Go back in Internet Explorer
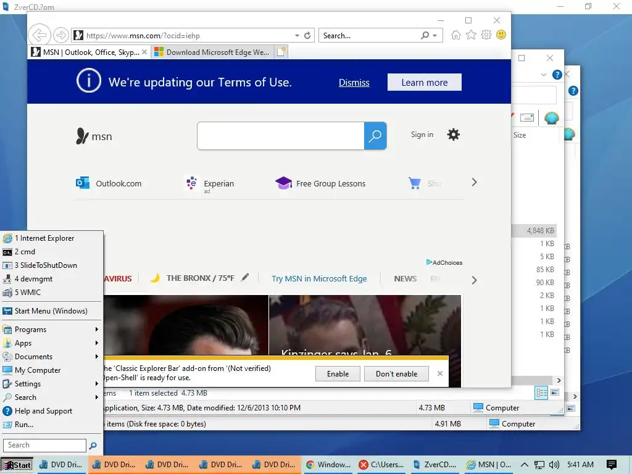Viewport: 632px width, 474px height. (39, 35)
